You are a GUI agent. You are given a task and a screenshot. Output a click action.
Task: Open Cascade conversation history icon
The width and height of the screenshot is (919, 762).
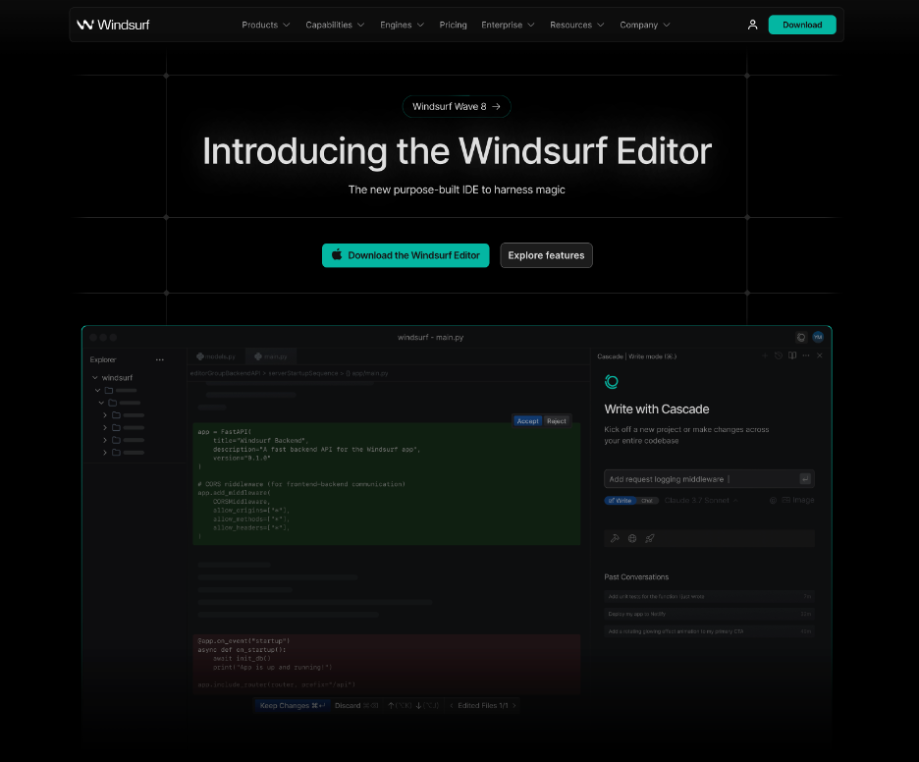pos(779,355)
